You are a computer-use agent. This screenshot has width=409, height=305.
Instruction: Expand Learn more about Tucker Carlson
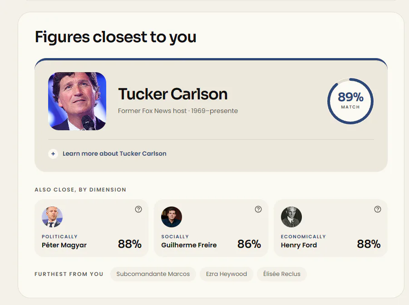click(x=114, y=154)
